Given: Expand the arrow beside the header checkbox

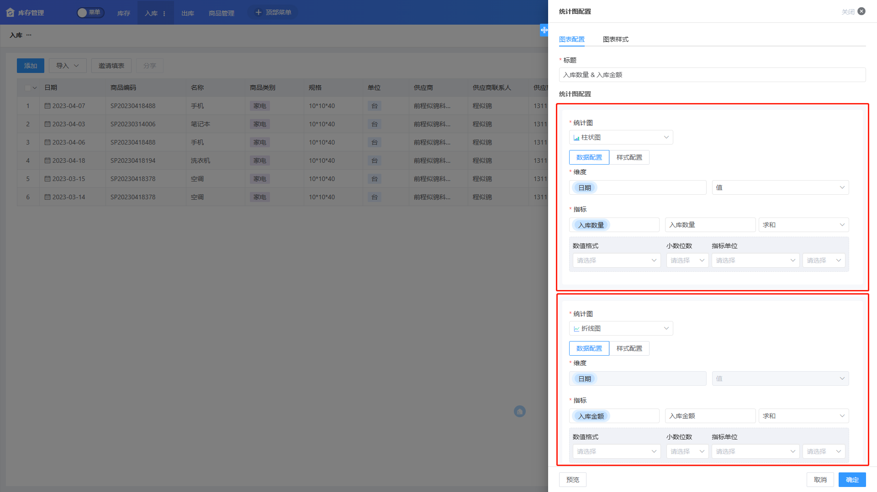Looking at the screenshot, I should click(35, 88).
